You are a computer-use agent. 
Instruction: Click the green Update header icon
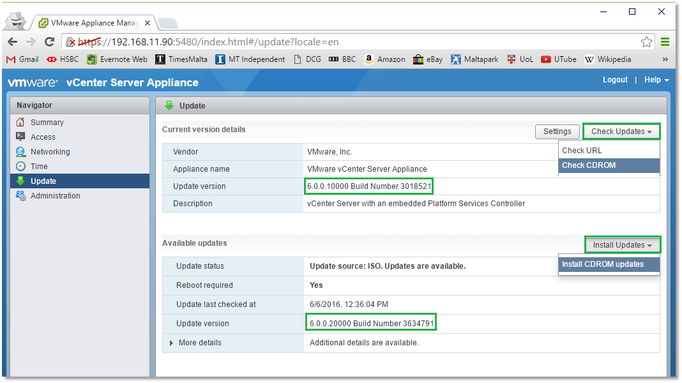(169, 105)
